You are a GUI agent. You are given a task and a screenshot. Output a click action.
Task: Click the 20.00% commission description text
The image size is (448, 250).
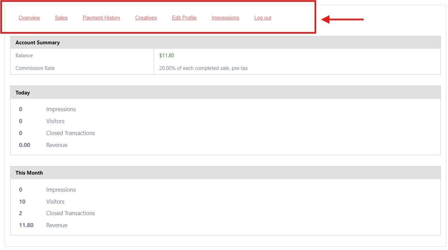(203, 68)
